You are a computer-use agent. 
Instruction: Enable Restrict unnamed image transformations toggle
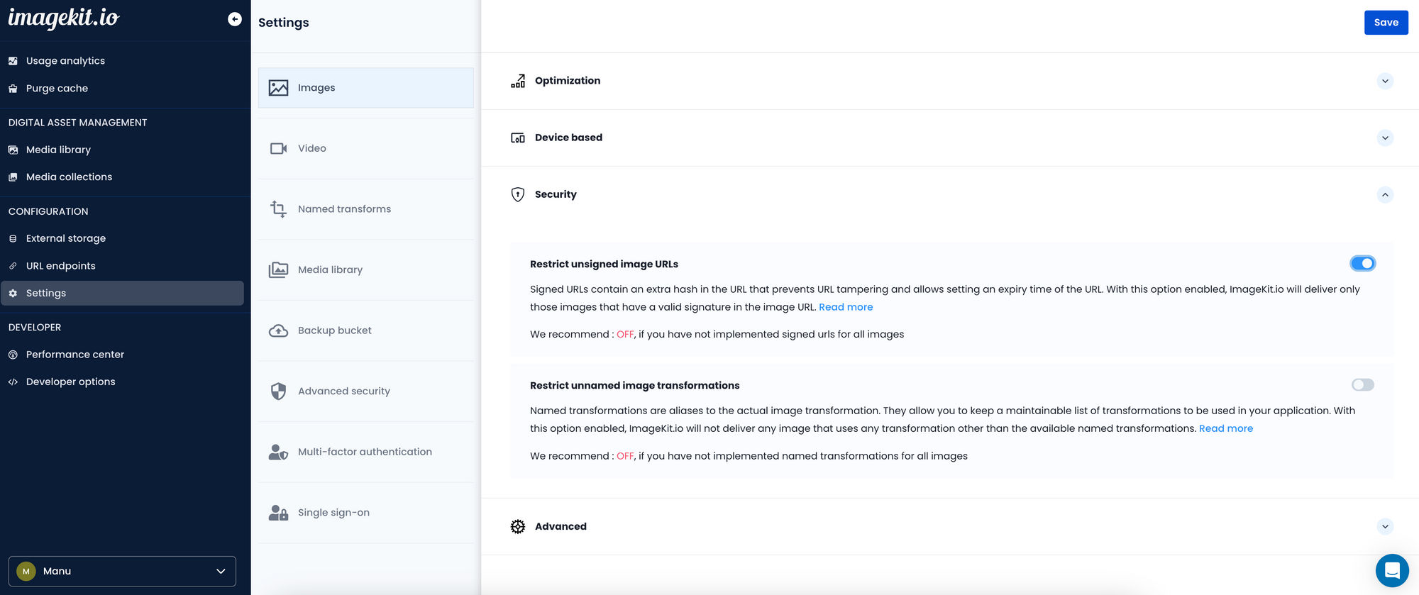pyautogui.click(x=1362, y=385)
